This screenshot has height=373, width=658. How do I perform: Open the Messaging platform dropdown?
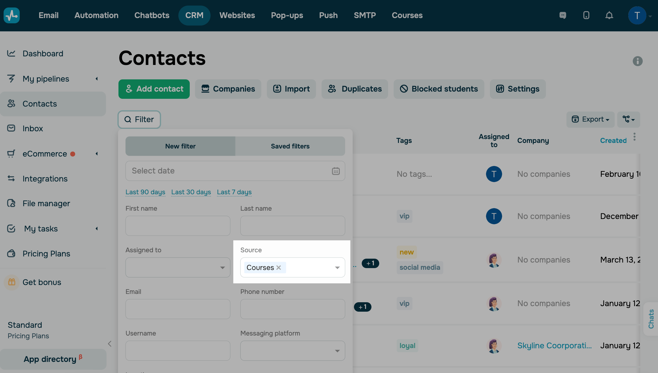pos(293,351)
